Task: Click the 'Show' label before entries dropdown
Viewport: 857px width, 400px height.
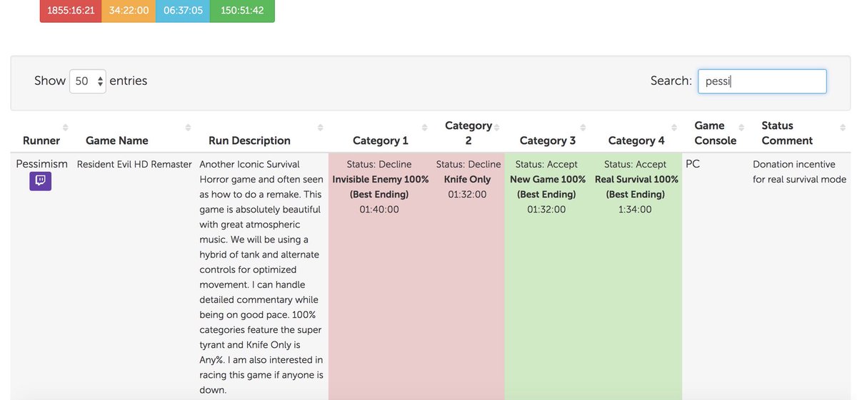Action: click(50, 81)
